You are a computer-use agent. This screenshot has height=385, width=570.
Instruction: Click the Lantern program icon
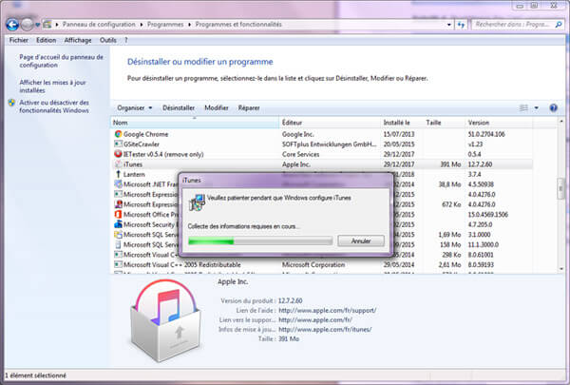point(118,174)
